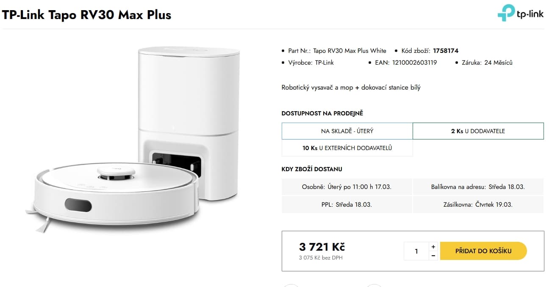
Task: Click the product code 1758174
Action: coord(446,51)
